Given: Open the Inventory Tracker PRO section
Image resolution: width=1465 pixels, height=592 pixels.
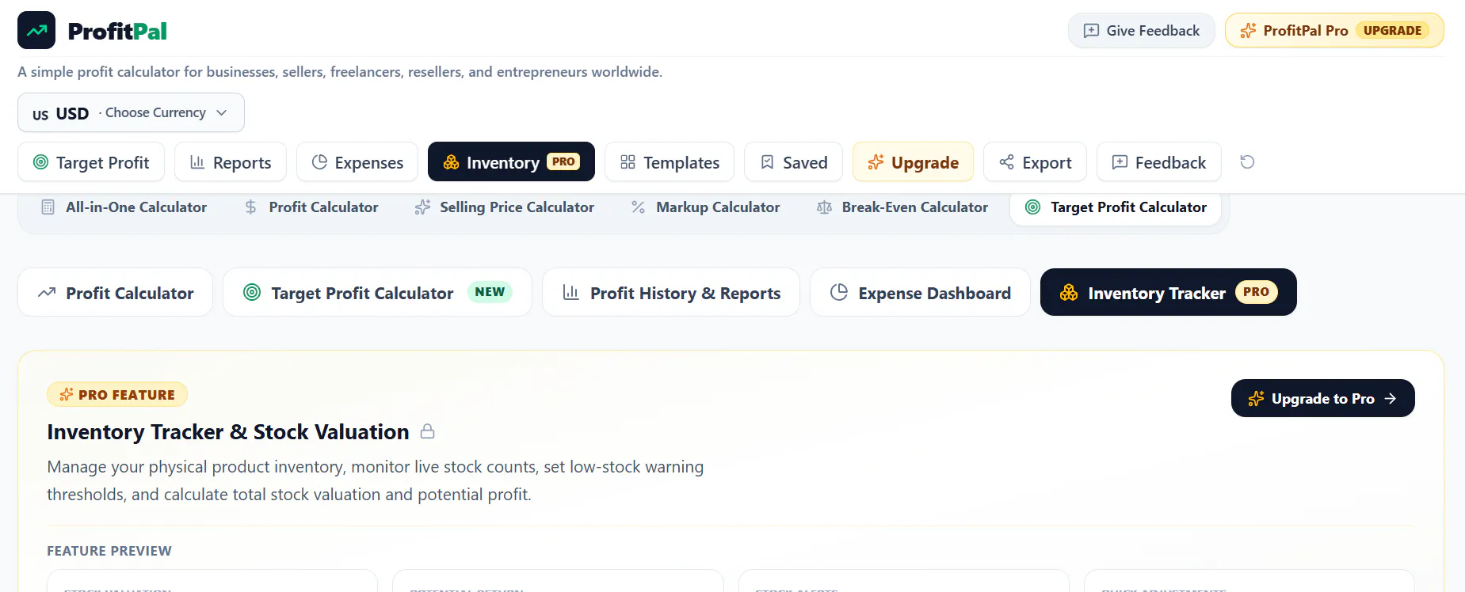Looking at the screenshot, I should point(1168,293).
